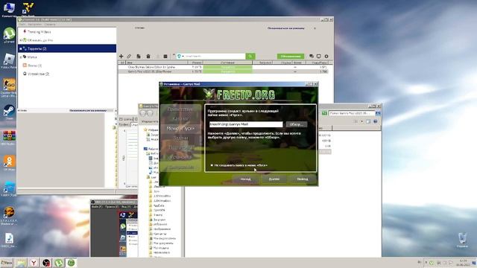Click the stop torrent square icon
477x268 pixels.
pyautogui.click(x=165, y=57)
